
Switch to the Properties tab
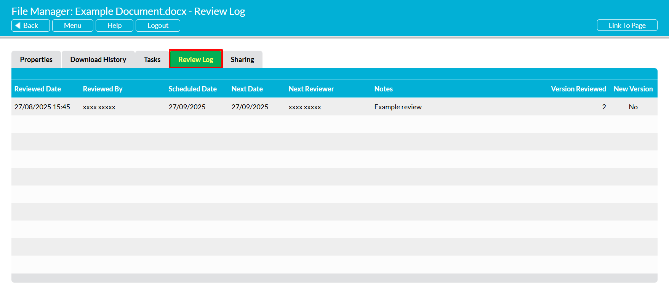36,59
